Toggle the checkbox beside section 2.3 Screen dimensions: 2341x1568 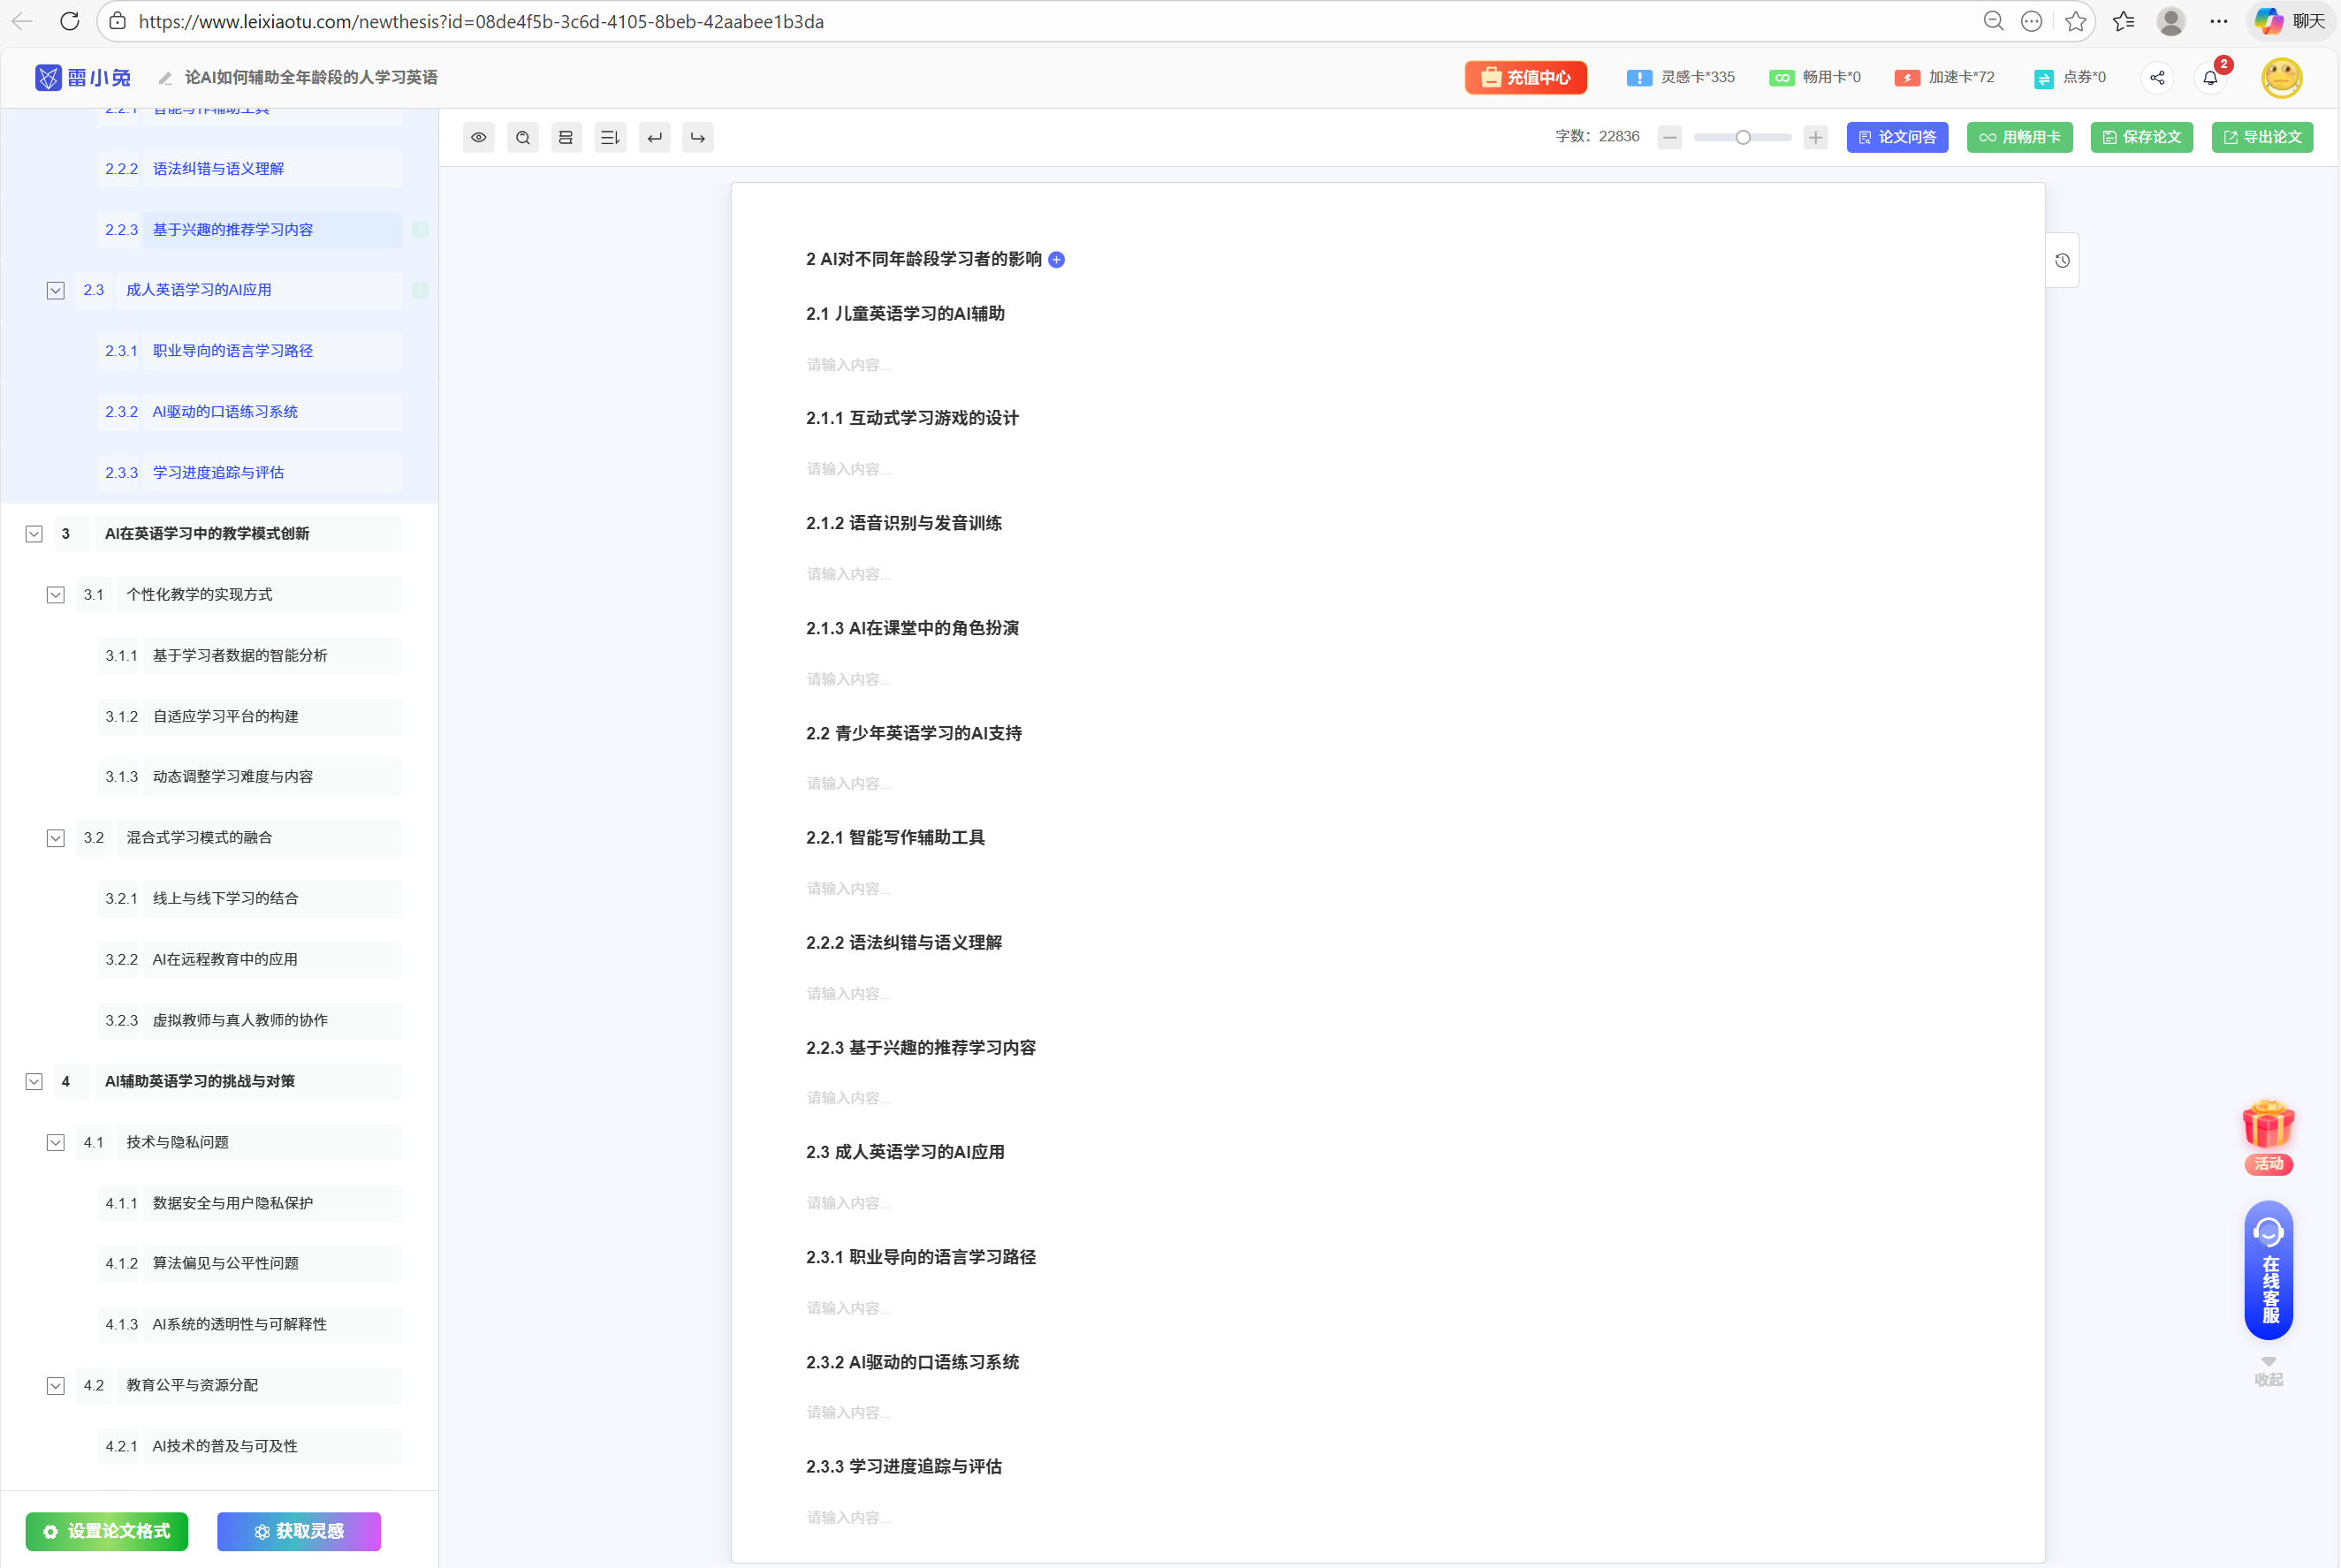click(56, 290)
